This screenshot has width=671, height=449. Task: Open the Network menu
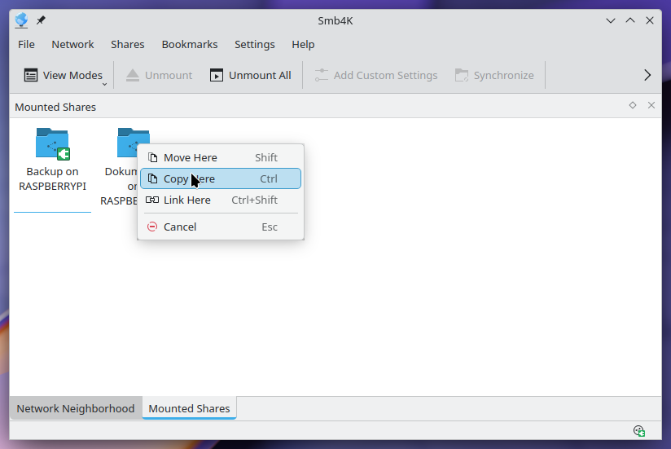click(x=72, y=45)
